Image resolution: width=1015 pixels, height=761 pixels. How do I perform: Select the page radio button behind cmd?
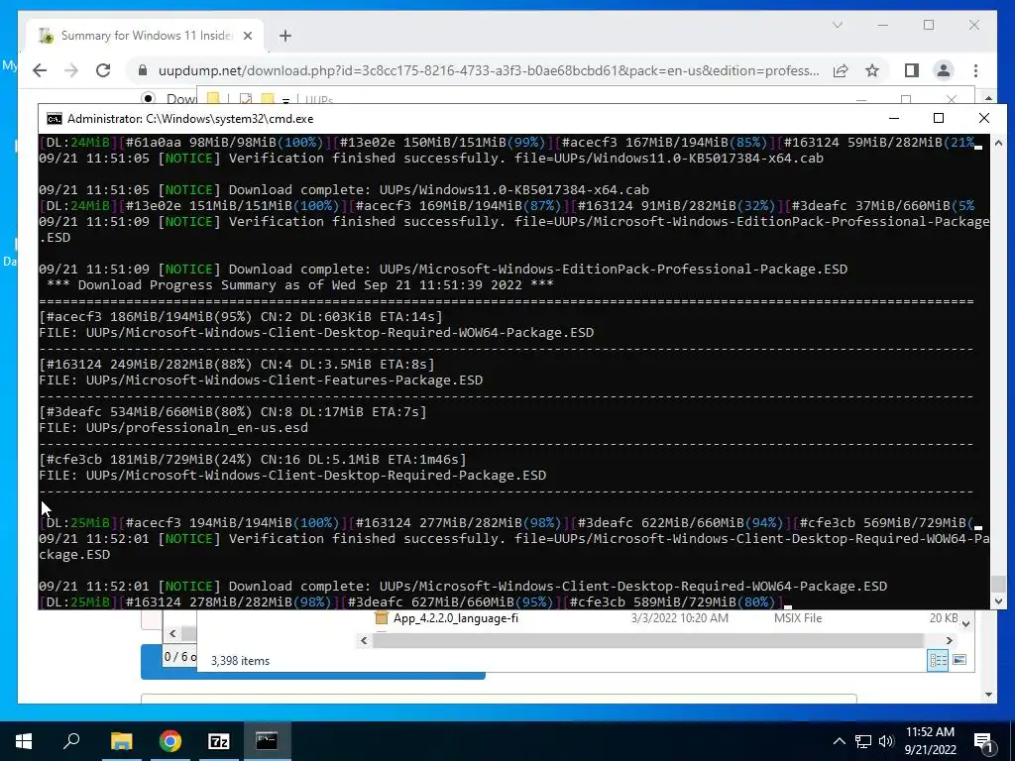[149, 98]
